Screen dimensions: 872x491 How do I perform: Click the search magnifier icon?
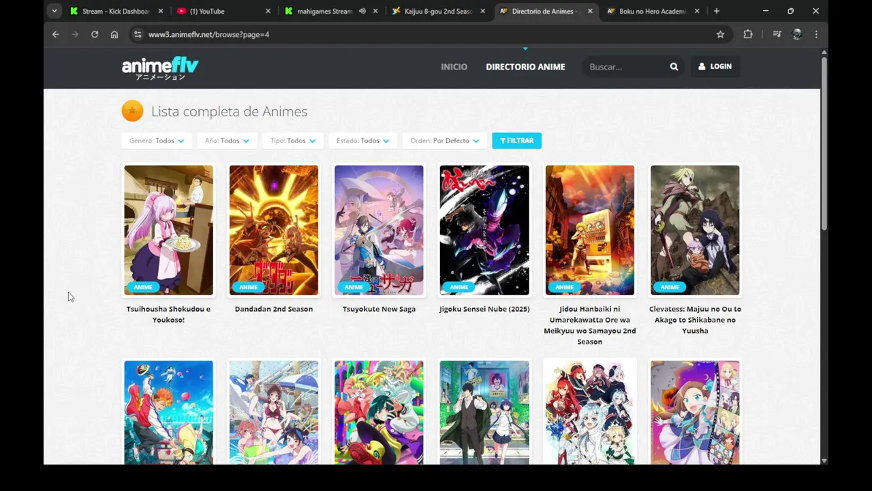674,67
